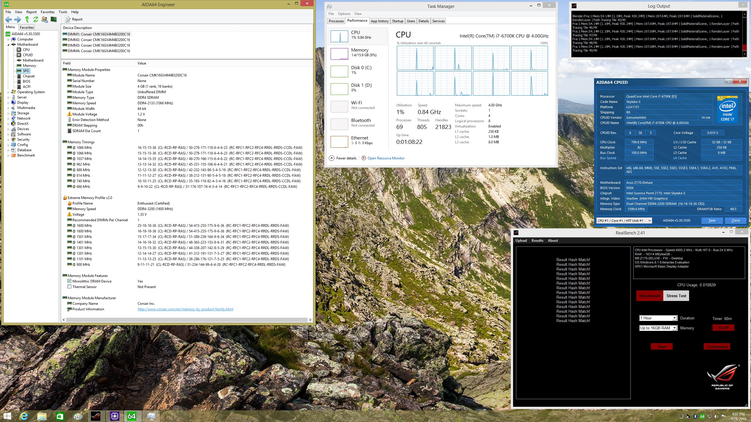Screen dimensions: 751x422
Task: Open the CPU core selection dropdown in CPUID
Action: tap(624, 221)
